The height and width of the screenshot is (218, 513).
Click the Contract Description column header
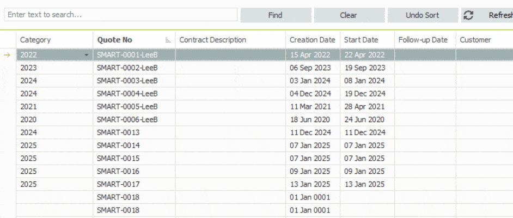click(x=213, y=40)
